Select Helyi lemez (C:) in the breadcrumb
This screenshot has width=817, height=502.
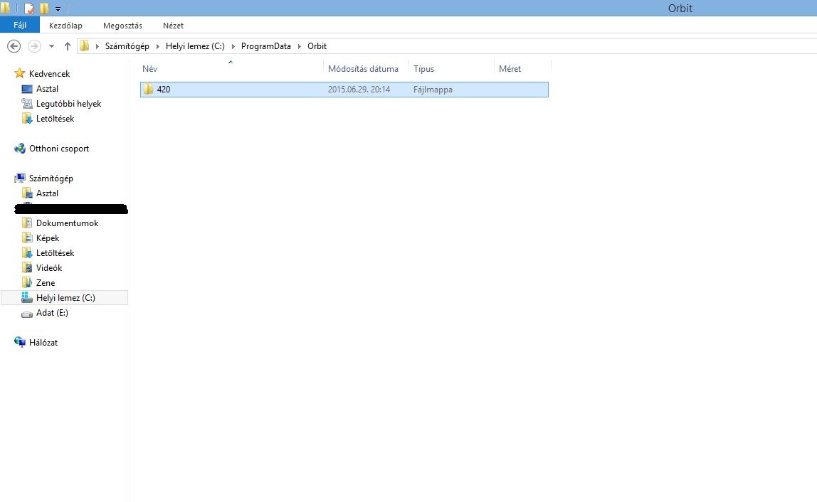pos(195,46)
